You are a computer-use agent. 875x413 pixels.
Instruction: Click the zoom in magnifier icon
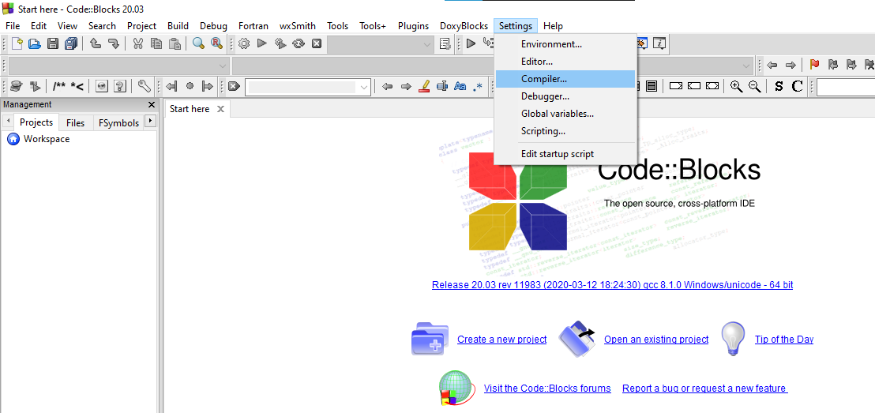(737, 87)
